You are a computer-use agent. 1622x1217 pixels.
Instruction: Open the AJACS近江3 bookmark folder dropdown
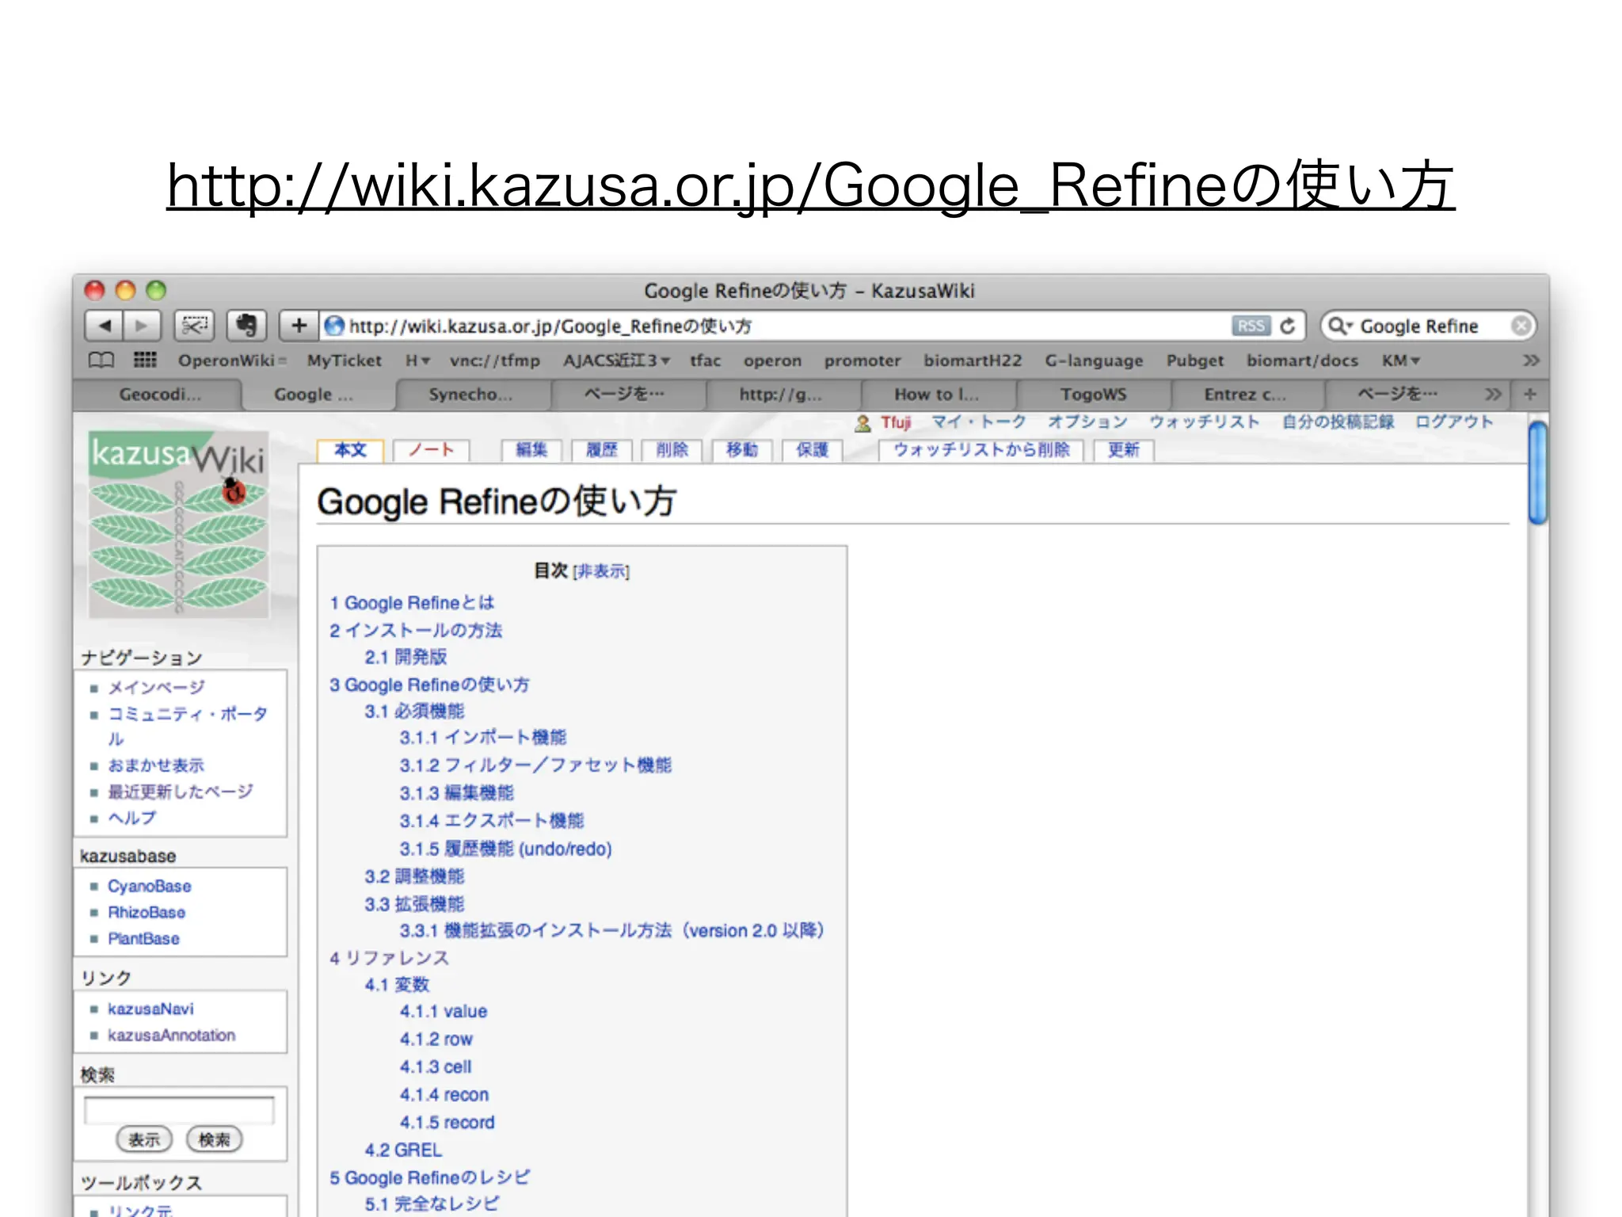(616, 361)
